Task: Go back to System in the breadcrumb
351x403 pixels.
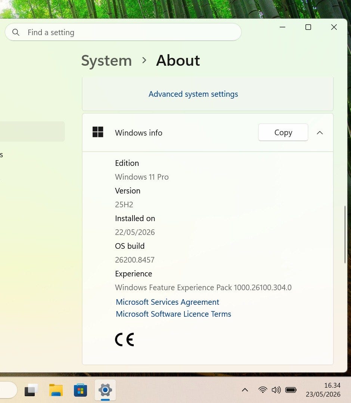Action: (x=106, y=61)
